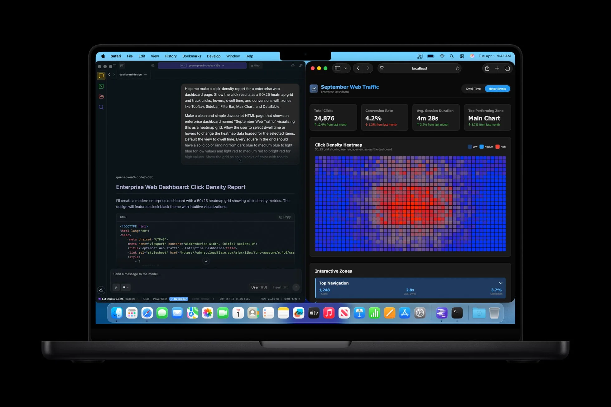Click the red High legend swatch on the heatmap
The height and width of the screenshot is (407, 611).
[x=498, y=146]
